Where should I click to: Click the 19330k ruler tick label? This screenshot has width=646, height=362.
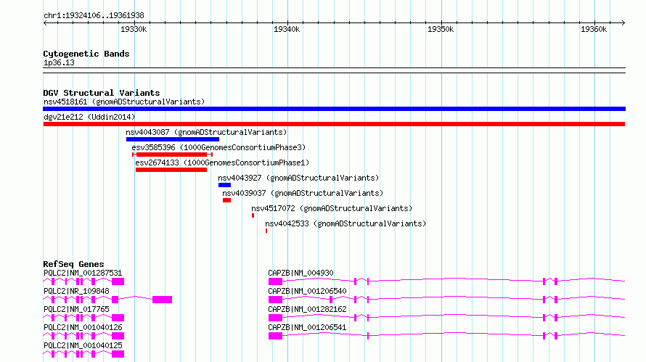click(x=134, y=29)
